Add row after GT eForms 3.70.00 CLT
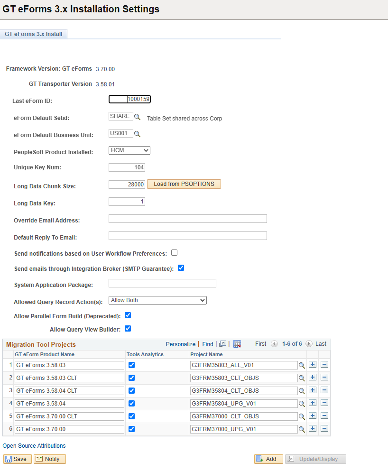 (x=313, y=416)
